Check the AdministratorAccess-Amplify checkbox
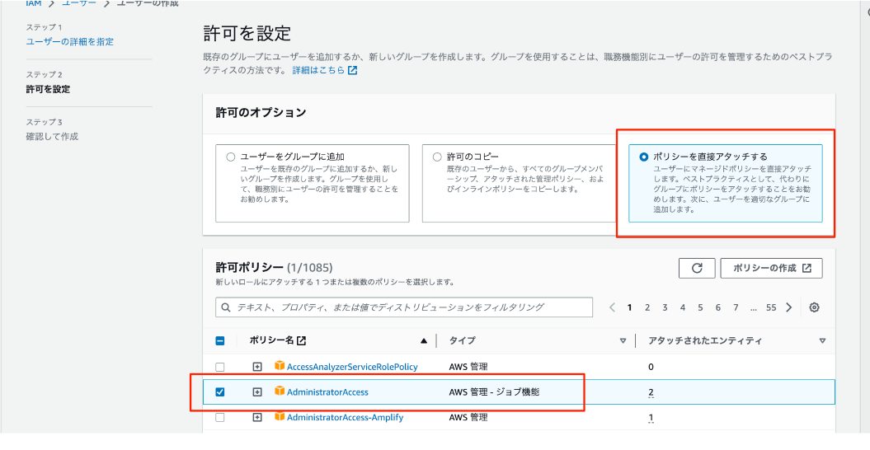Screen dimensions: 870x450 pyautogui.click(x=219, y=418)
